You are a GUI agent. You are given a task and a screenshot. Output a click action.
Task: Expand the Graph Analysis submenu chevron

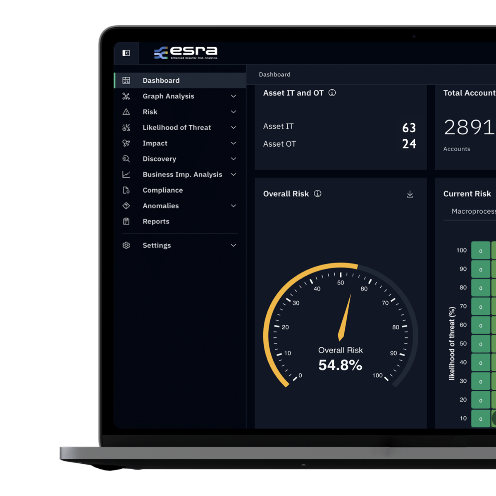pos(234,96)
